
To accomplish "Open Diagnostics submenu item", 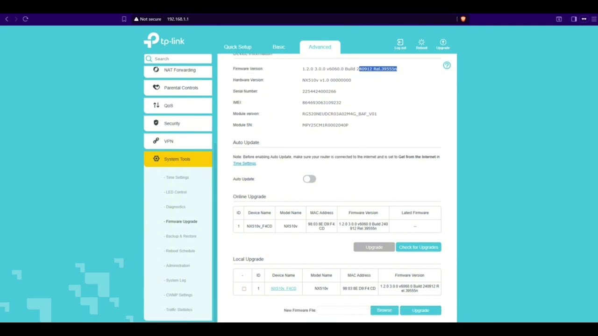I will click(x=175, y=207).
